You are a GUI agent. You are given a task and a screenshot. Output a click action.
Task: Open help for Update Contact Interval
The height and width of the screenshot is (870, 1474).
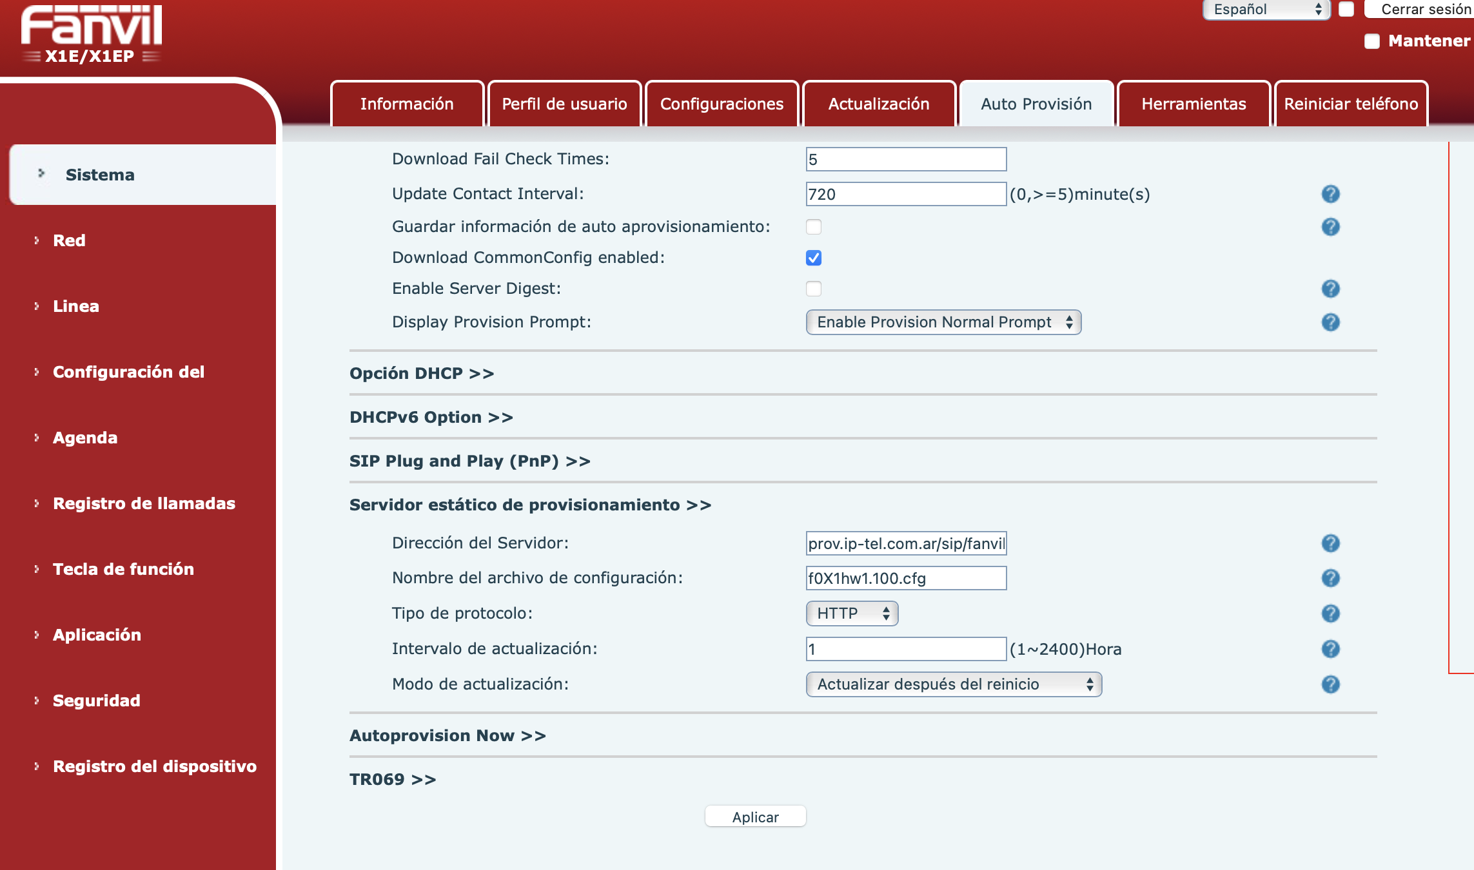[1330, 194]
